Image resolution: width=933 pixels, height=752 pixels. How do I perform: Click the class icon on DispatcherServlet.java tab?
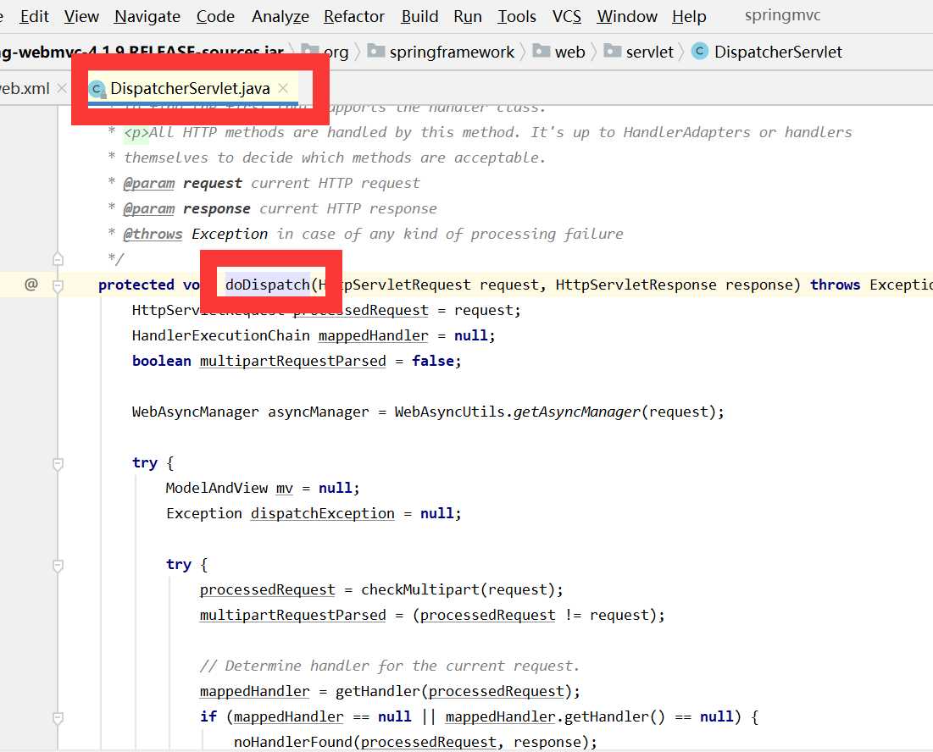point(97,89)
